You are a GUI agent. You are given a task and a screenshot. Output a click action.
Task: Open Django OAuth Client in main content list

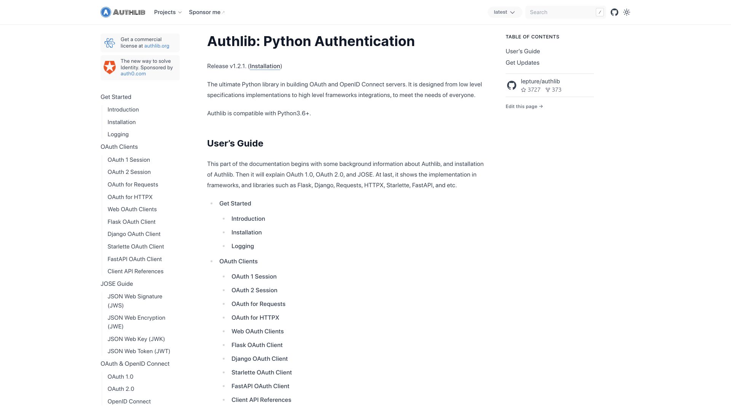[260, 359]
